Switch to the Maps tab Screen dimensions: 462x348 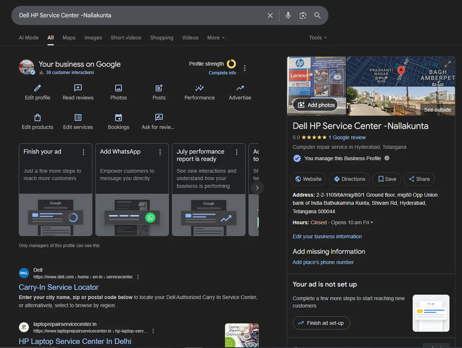(x=69, y=38)
